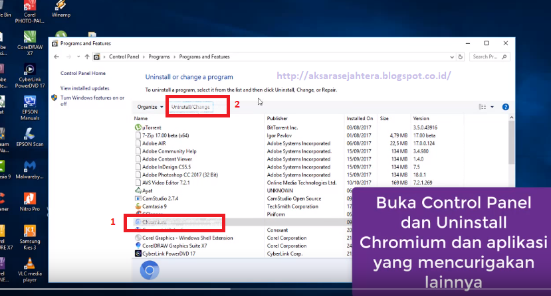Open EPSON Manuals desktop icon
This screenshot has height=296, width=551.
point(30,108)
